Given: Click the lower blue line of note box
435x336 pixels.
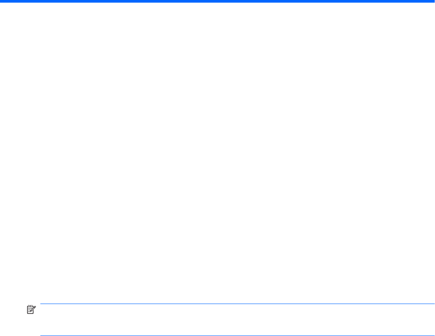Looking at the screenshot, I should (238, 336).
